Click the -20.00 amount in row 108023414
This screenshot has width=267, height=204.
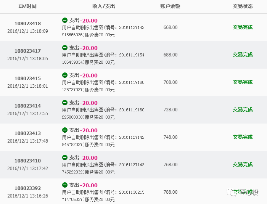pyautogui.click(x=88, y=103)
